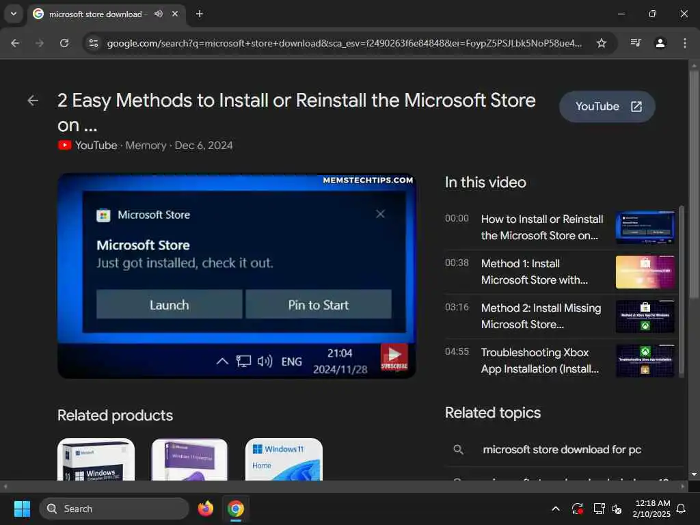The width and height of the screenshot is (700, 525).
Task: Open the Chrome three-dot menu
Action: pos(685,43)
